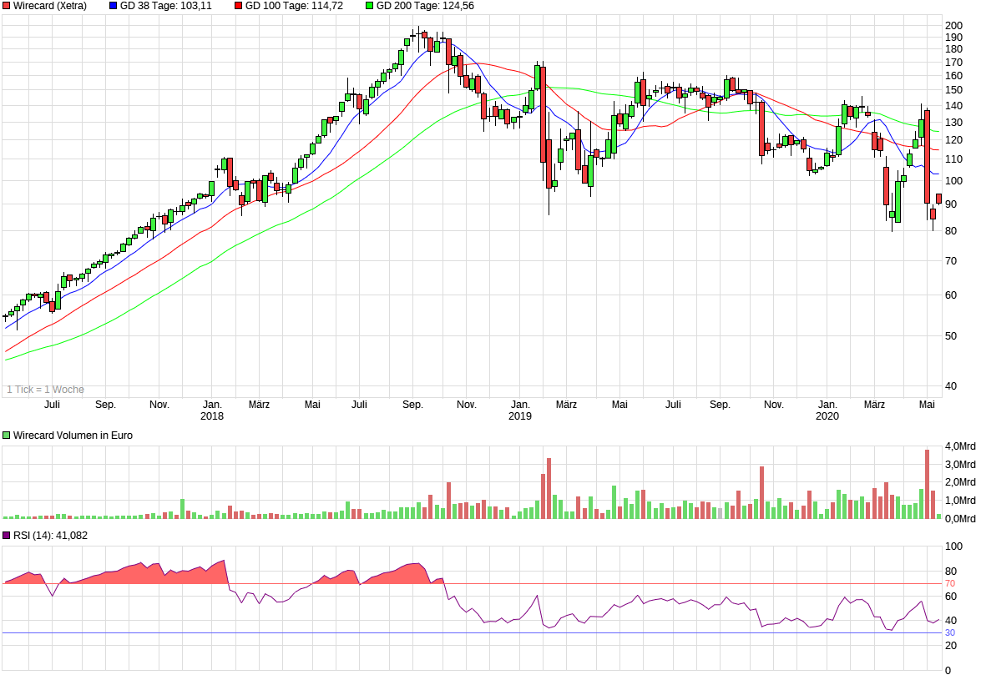Image resolution: width=981 pixels, height=680 pixels.
Task: Select the 'GD 38 Tage: 103,11' label
Action: (x=166, y=6)
